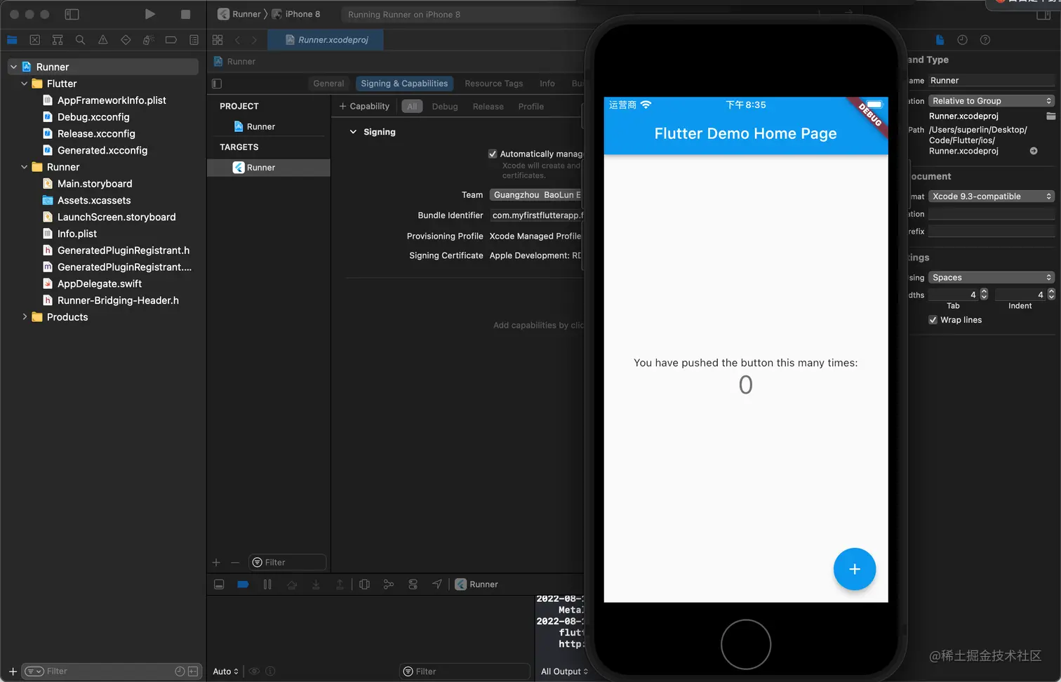The width and height of the screenshot is (1061, 682).
Task: Switch to the General tab
Action: coord(328,83)
